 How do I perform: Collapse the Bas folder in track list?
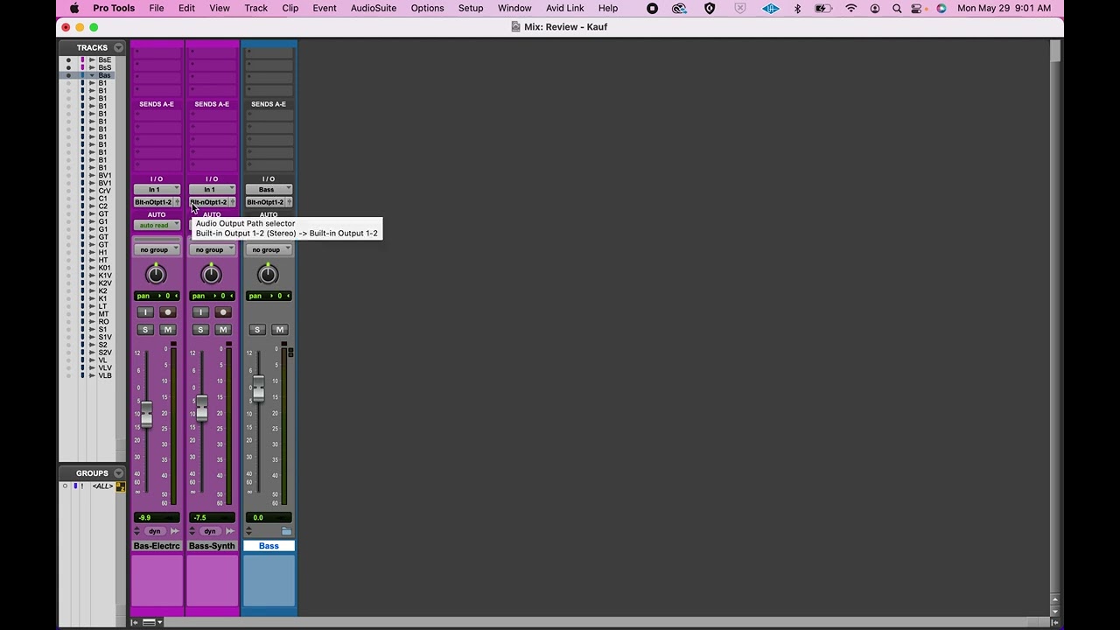pyautogui.click(x=92, y=75)
